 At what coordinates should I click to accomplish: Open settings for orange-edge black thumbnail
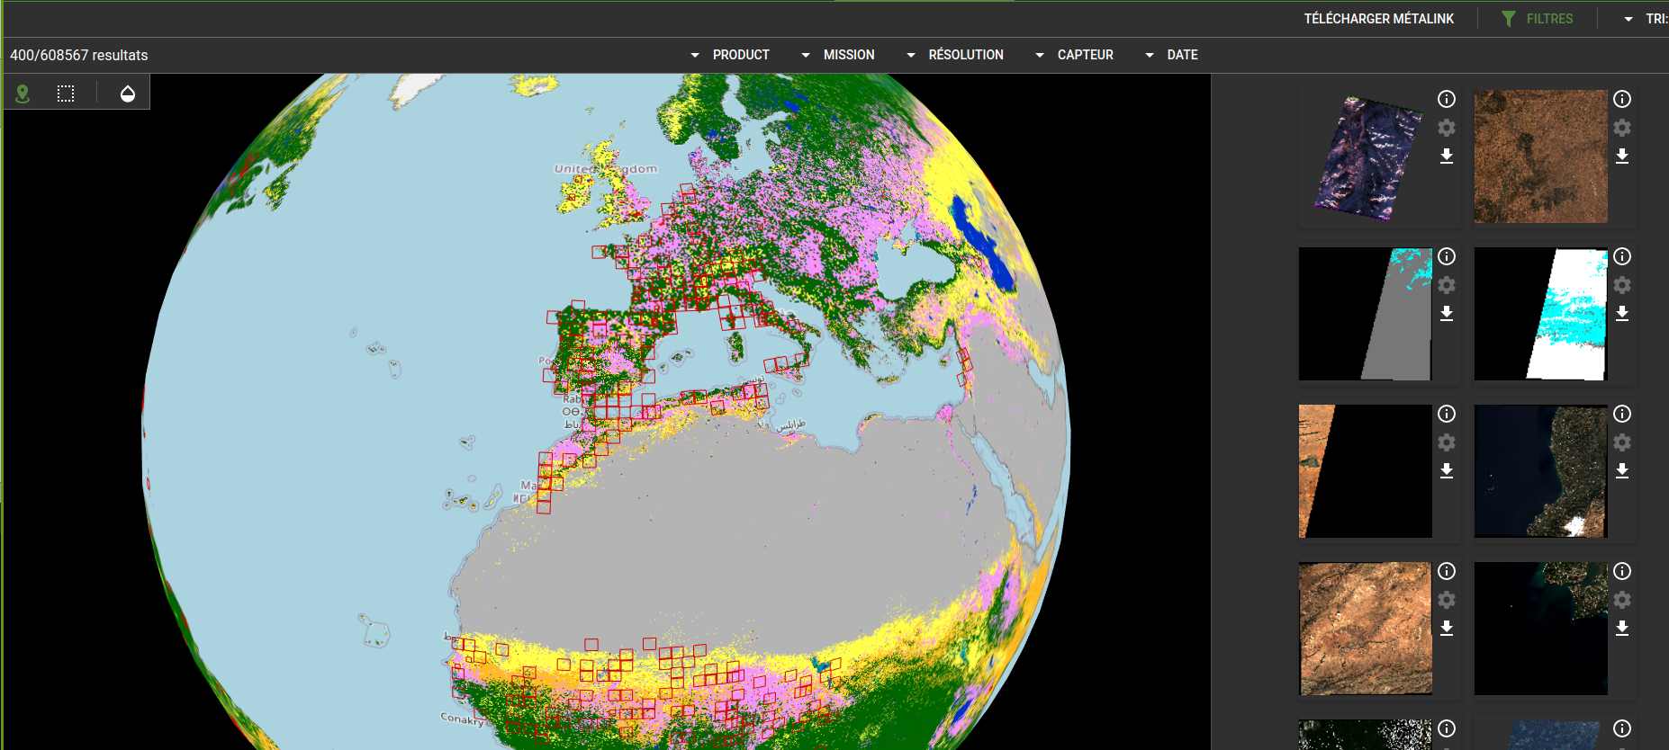coord(1447,442)
